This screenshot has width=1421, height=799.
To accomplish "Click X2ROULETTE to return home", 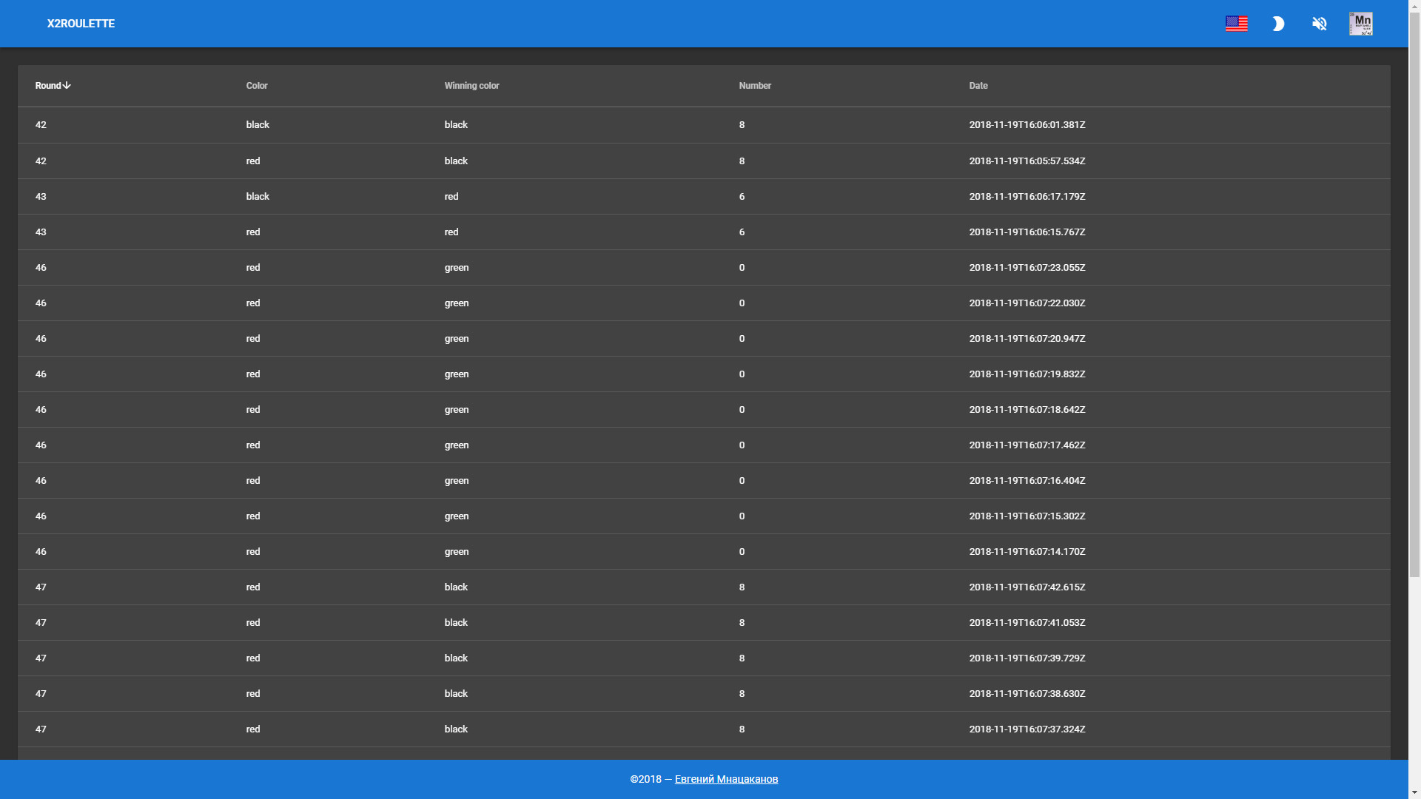I will [81, 23].
